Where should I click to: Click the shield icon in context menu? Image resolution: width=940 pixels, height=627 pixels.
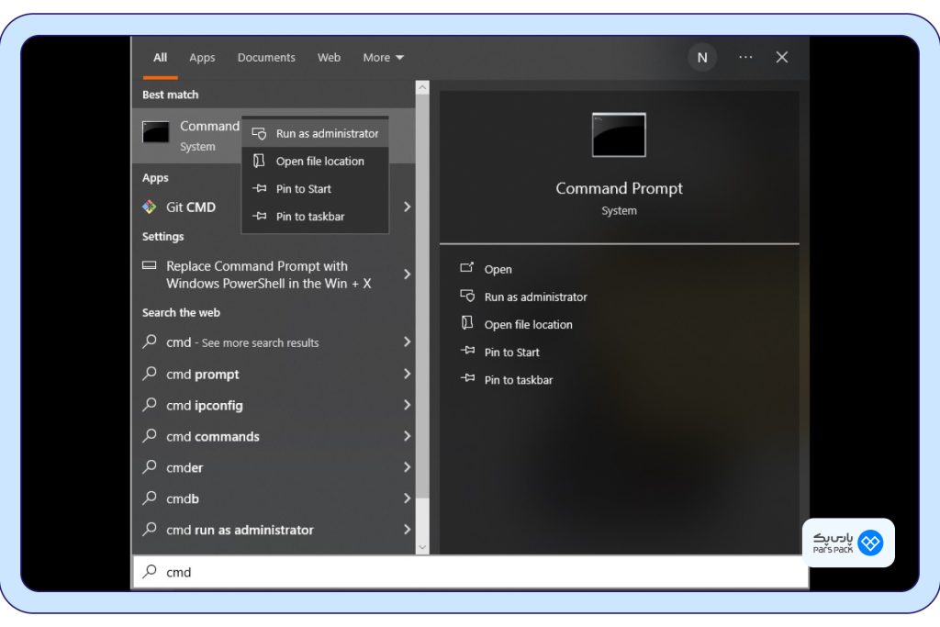tap(259, 133)
